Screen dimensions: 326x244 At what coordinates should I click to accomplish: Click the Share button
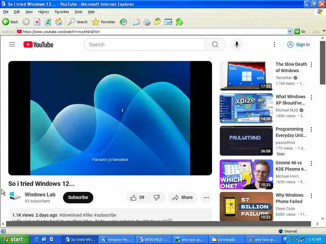pyautogui.click(x=183, y=198)
